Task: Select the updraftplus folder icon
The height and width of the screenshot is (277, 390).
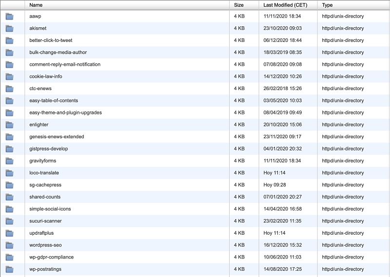Action: (9, 233)
